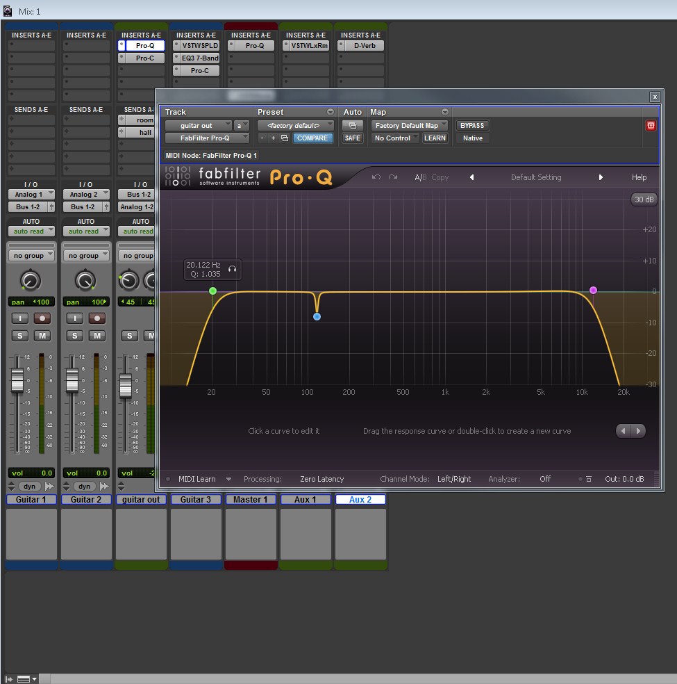Go to previous preset with left arrow

tap(471, 177)
